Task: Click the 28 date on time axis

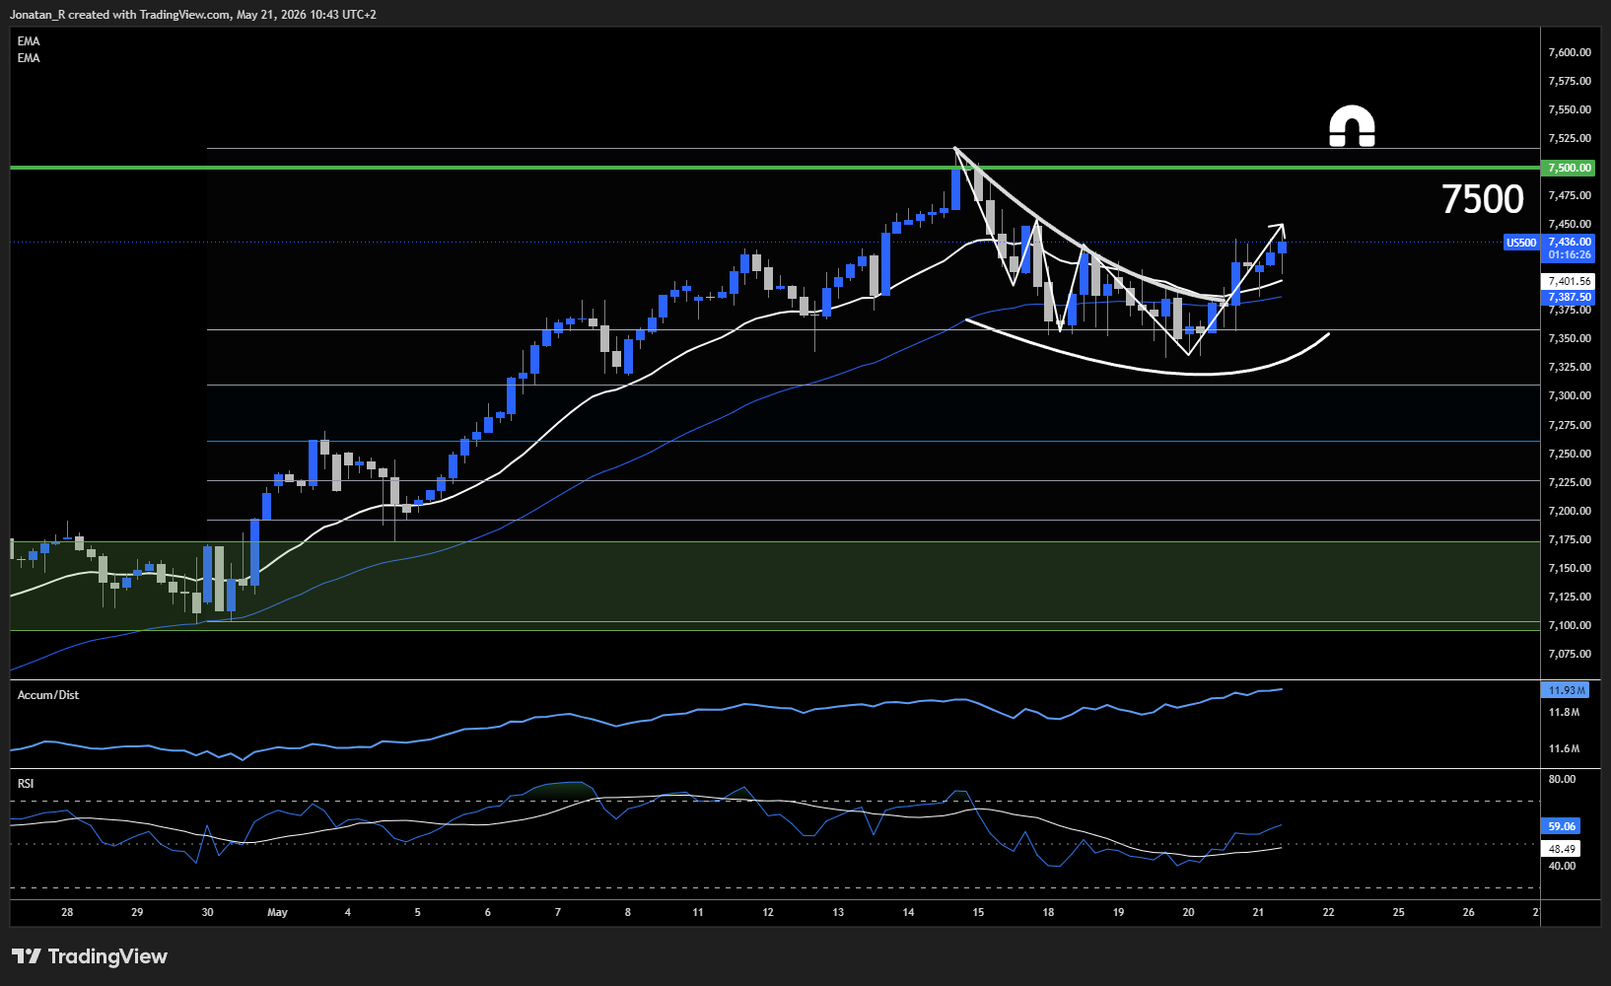Action: pyautogui.click(x=67, y=912)
